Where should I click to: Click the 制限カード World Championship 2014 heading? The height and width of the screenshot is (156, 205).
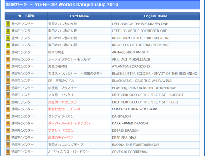point(62,5)
